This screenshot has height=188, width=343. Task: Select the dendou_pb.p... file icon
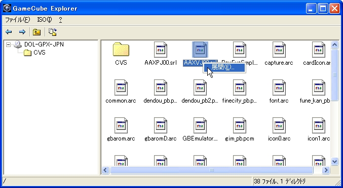tap(160, 87)
